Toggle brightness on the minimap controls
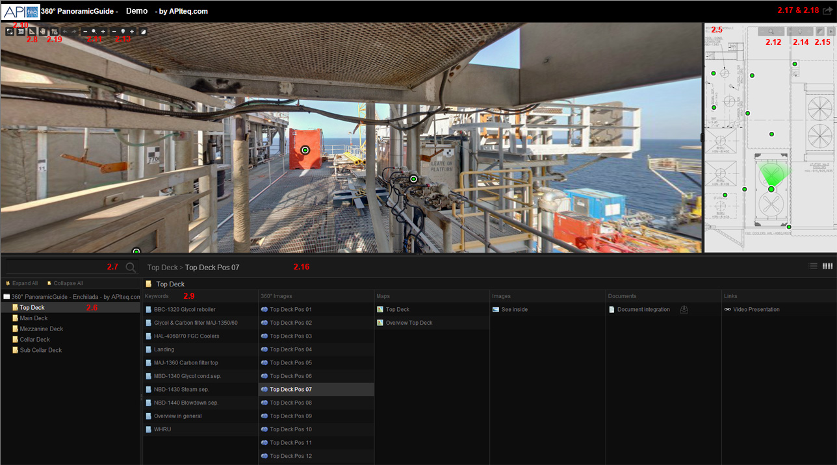The width and height of the screenshot is (837, 465). [800, 31]
